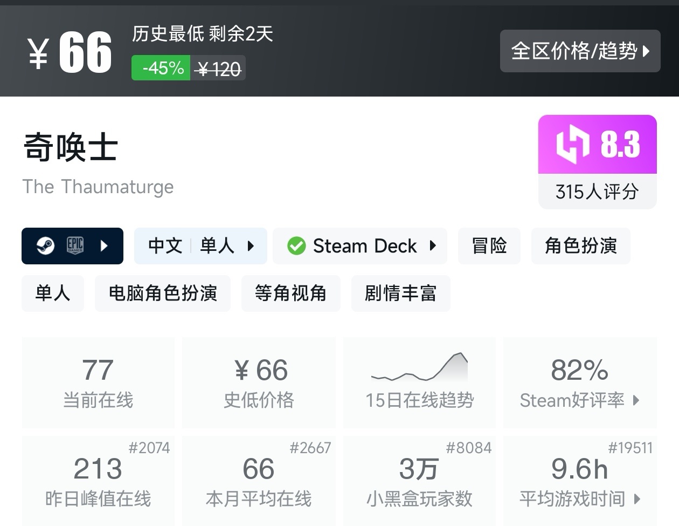Select the 电脑角色扮演 tag
This screenshot has width=679, height=526.
[163, 293]
